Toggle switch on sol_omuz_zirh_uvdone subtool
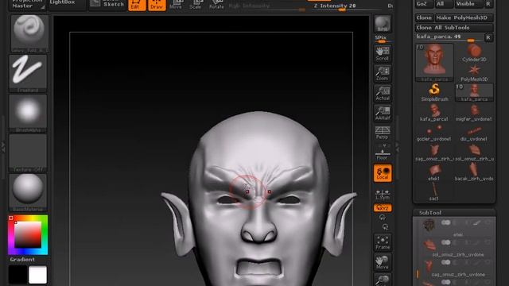 coord(445,242)
